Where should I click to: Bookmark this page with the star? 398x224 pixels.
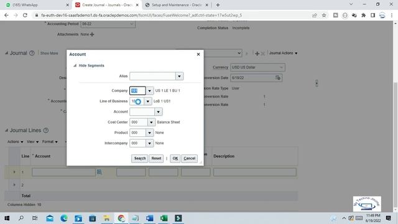pos(324,15)
